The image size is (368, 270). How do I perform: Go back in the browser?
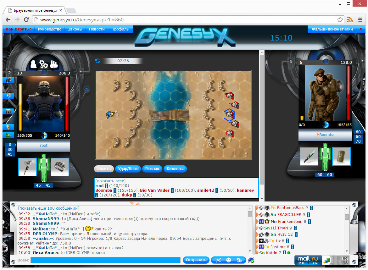point(8,20)
